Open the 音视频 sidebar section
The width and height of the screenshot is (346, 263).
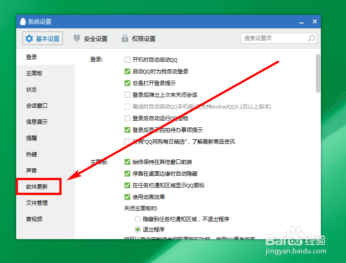(x=46, y=219)
